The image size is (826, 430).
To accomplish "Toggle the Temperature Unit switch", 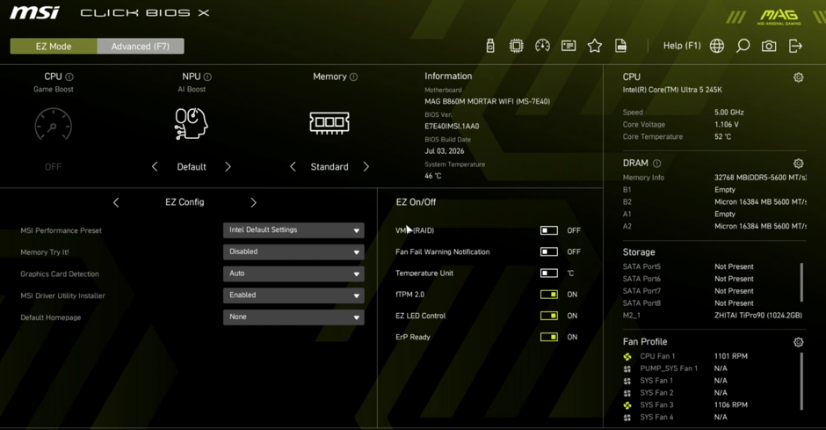I will (549, 273).
